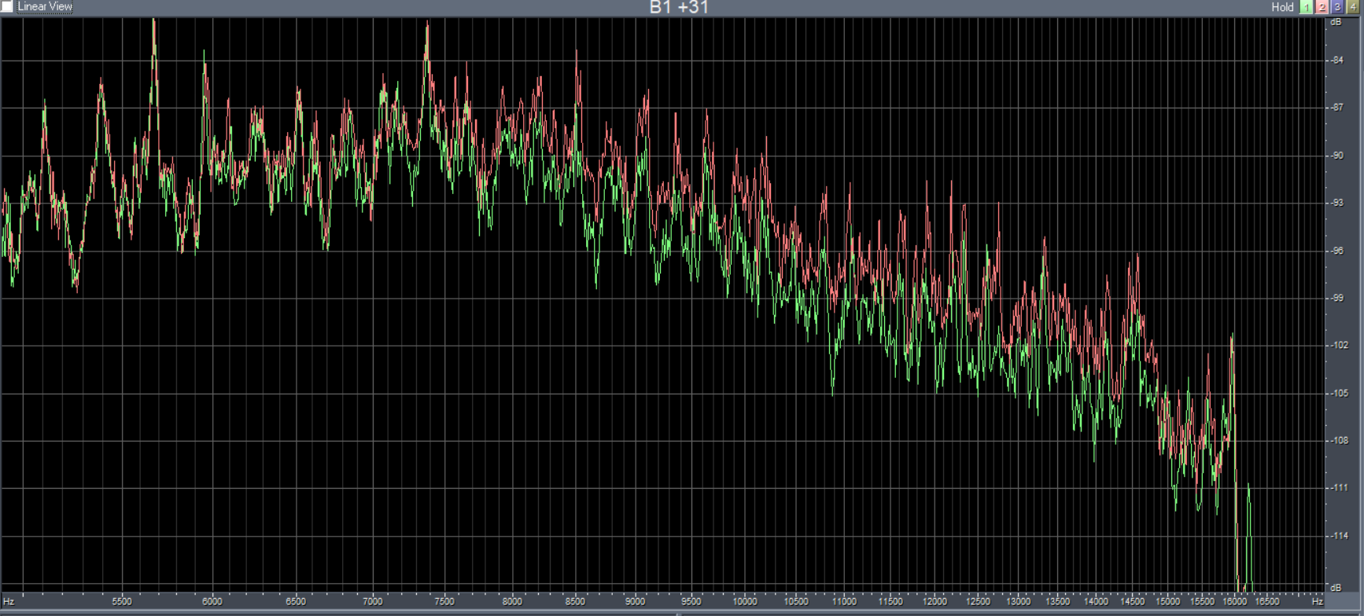Click the 9000 Hz axis label
1364x616 pixels.
[x=635, y=602]
